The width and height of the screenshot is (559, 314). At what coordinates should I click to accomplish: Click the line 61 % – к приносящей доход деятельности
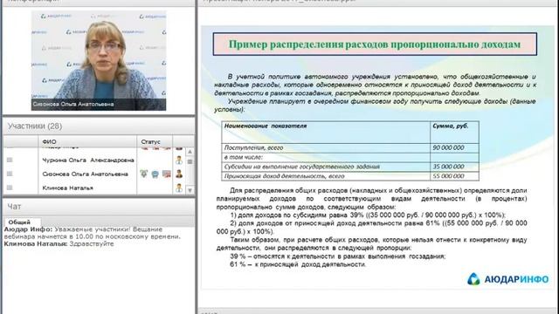pos(298,264)
